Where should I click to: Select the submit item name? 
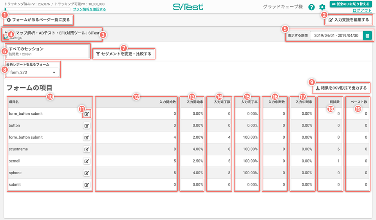coord(14,184)
